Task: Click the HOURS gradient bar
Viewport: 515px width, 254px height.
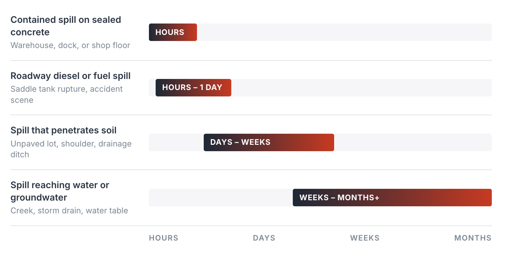Action: [x=173, y=32]
